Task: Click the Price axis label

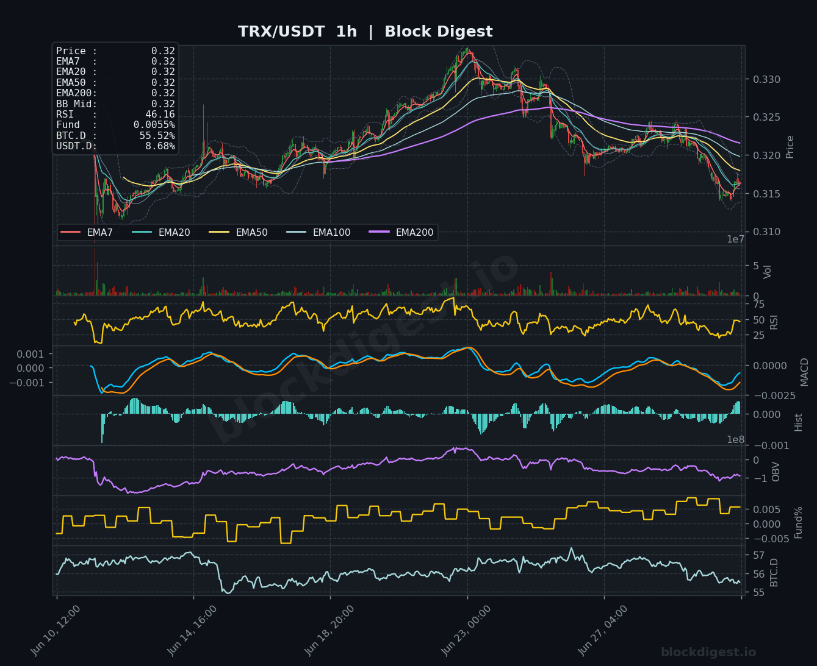Action: 790,147
